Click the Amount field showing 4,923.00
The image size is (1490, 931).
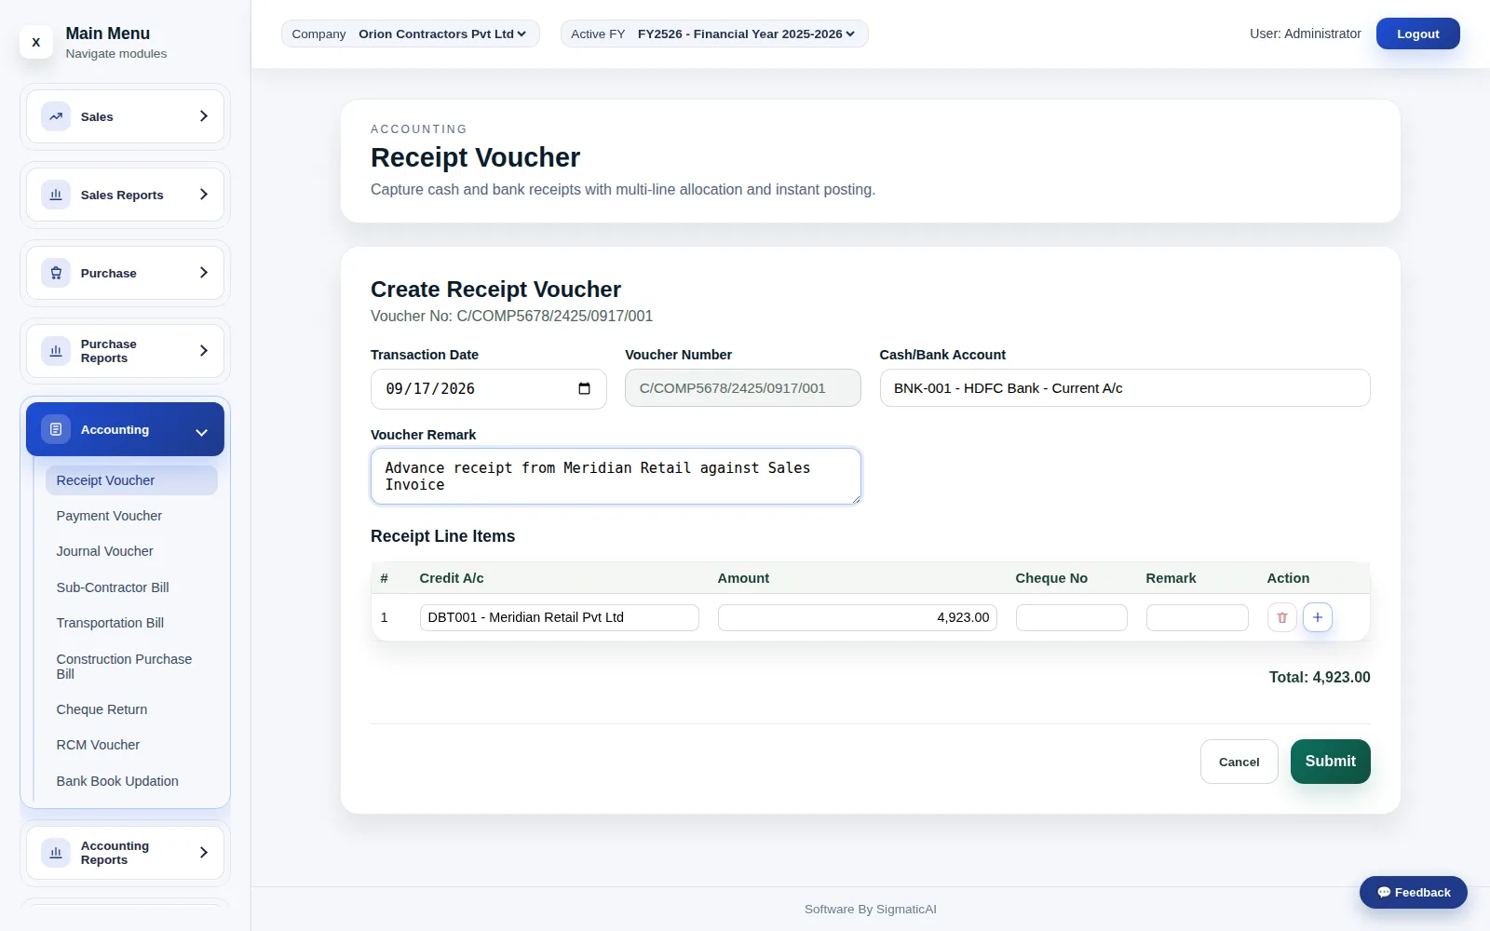pyautogui.click(x=857, y=617)
